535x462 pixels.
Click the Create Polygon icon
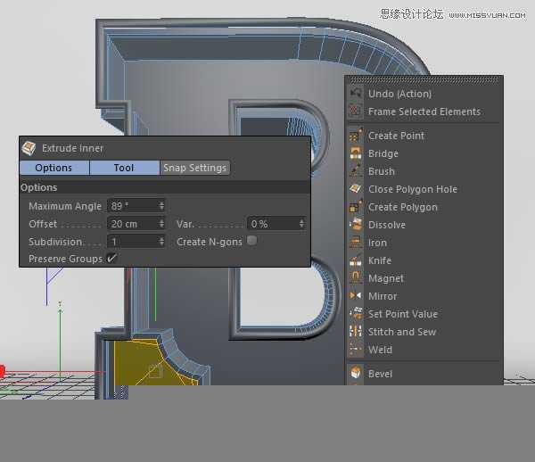[x=356, y=207]
